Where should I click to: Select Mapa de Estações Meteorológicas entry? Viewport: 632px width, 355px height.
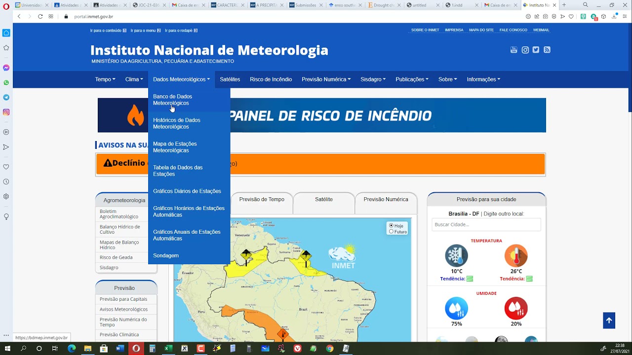(x=189, y=147)
